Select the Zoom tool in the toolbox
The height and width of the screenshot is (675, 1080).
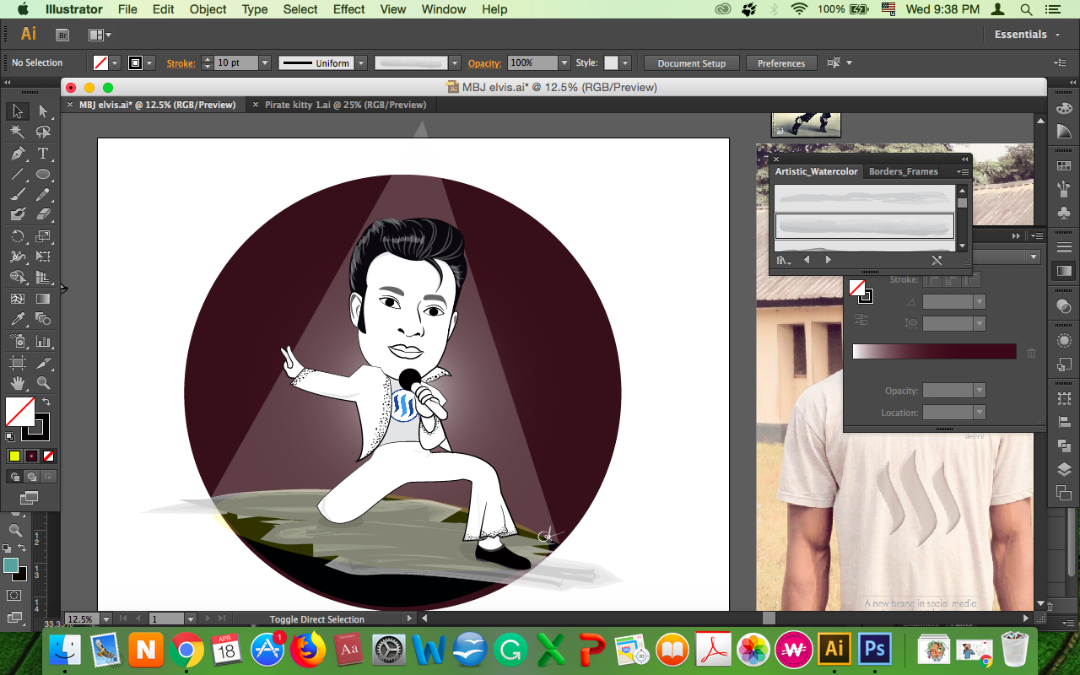43,383
